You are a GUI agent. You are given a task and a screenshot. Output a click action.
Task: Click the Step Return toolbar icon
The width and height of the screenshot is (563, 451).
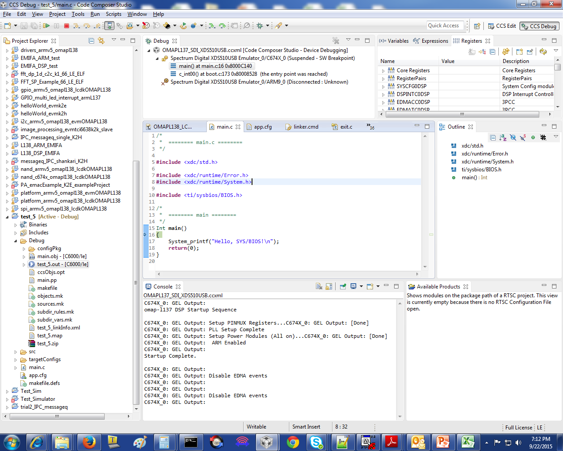point(97,26)
